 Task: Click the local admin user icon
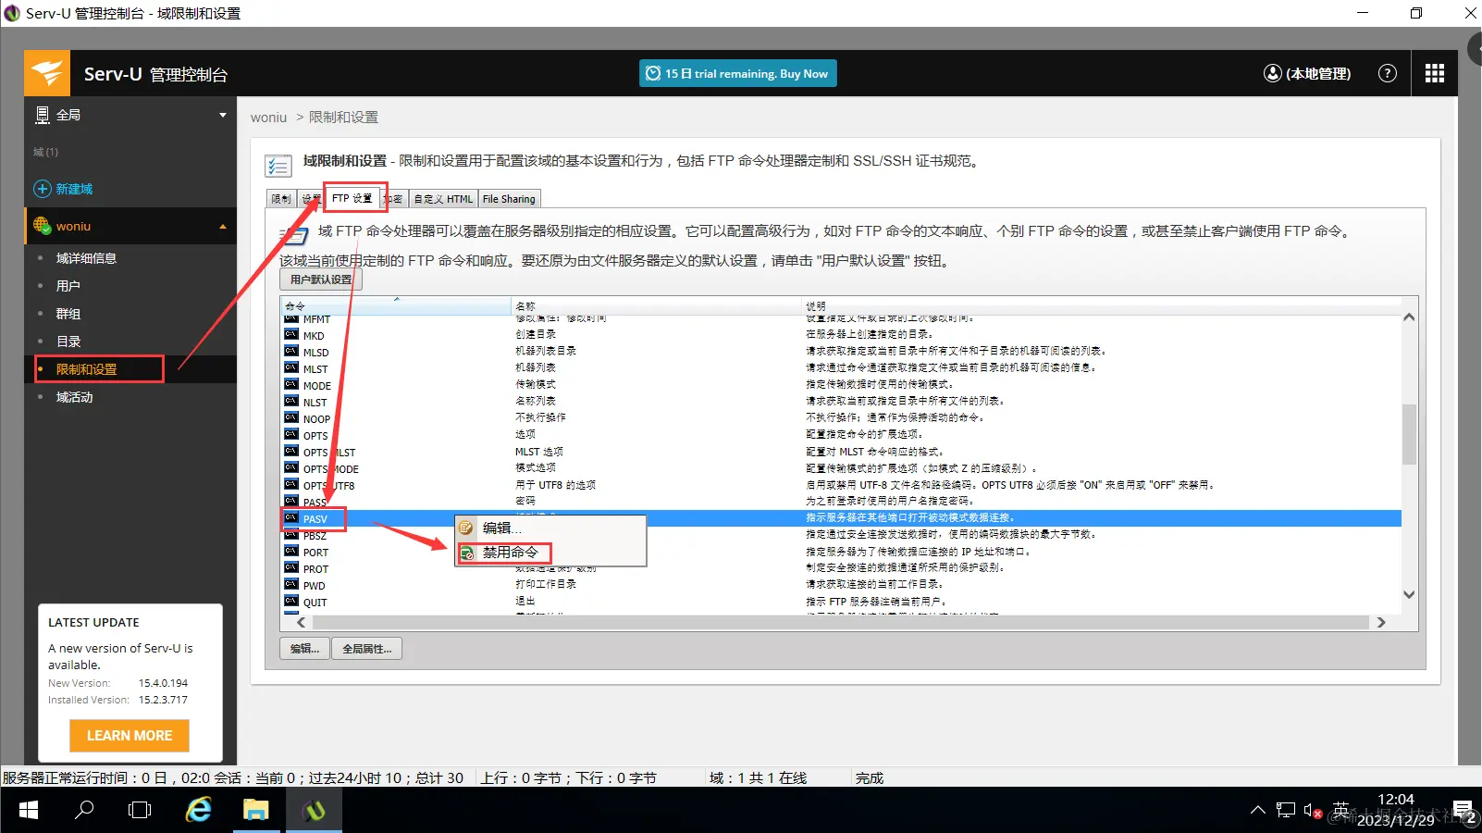[1273, 73]
